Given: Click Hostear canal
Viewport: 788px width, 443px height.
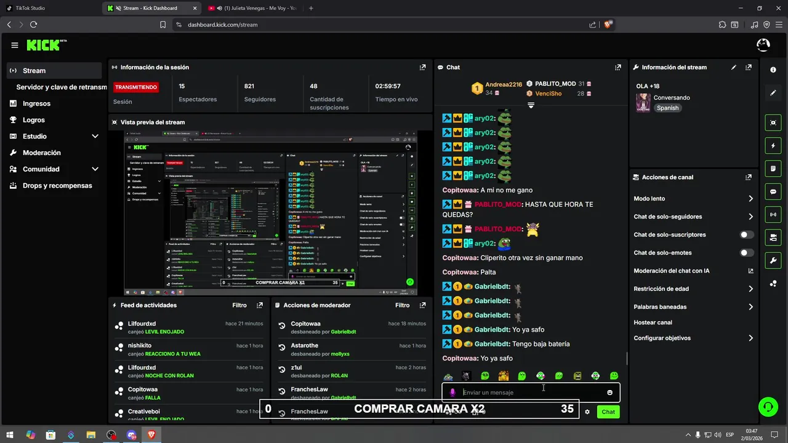Looking at the screenshot, I should point(653,322).
